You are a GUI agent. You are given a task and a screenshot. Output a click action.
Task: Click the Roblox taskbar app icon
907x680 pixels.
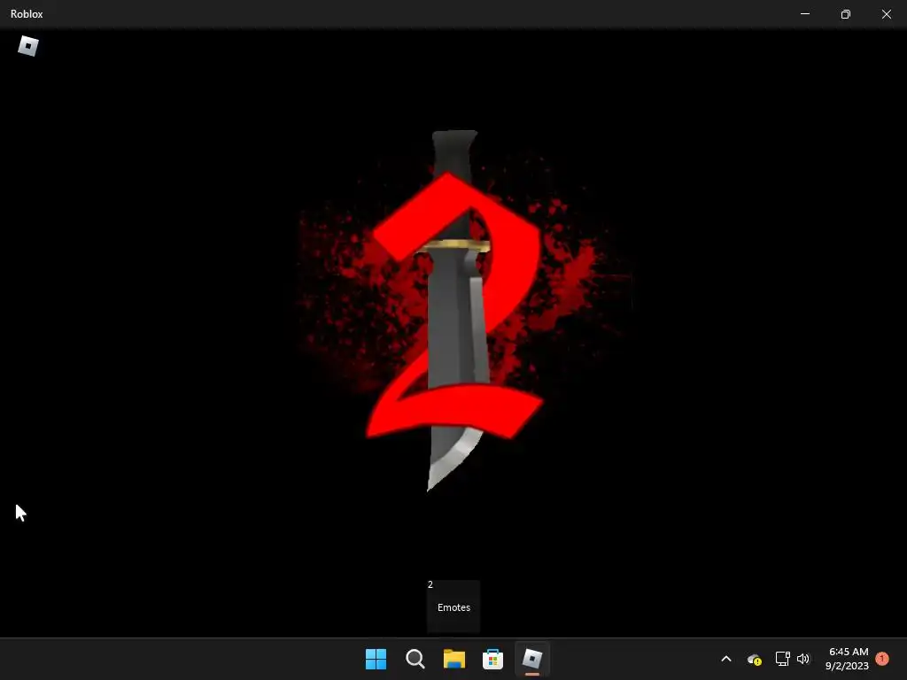tap(532, 659)
